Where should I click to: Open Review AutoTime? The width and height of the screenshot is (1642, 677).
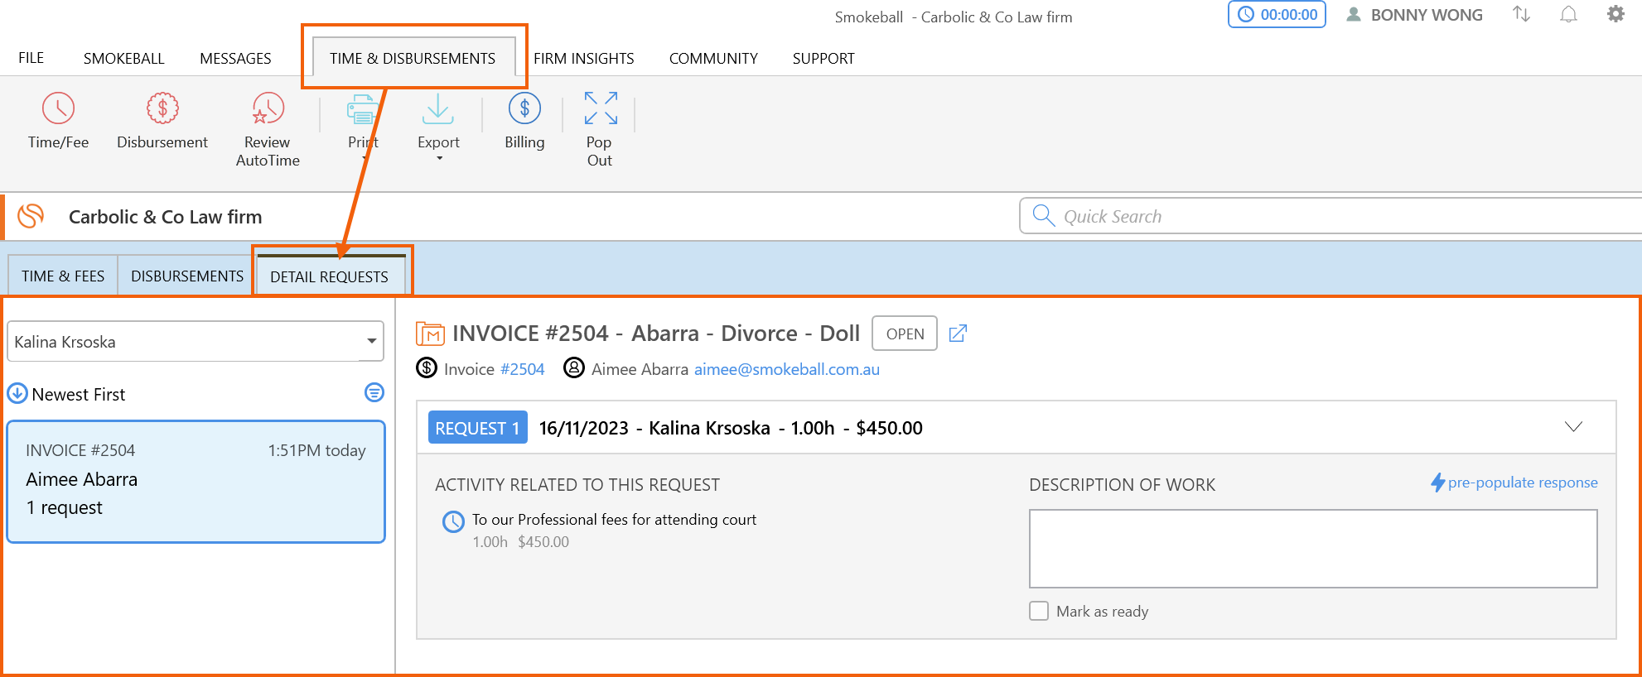(268, 130)
